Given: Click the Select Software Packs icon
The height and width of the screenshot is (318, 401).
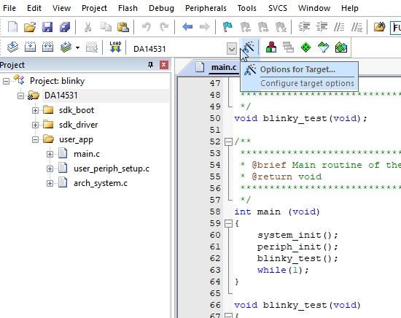Looking at the screenshot, I should (323, 47).
